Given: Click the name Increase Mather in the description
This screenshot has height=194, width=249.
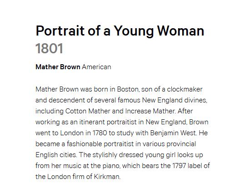Looking at the screenshot, I should pos(151,111).
